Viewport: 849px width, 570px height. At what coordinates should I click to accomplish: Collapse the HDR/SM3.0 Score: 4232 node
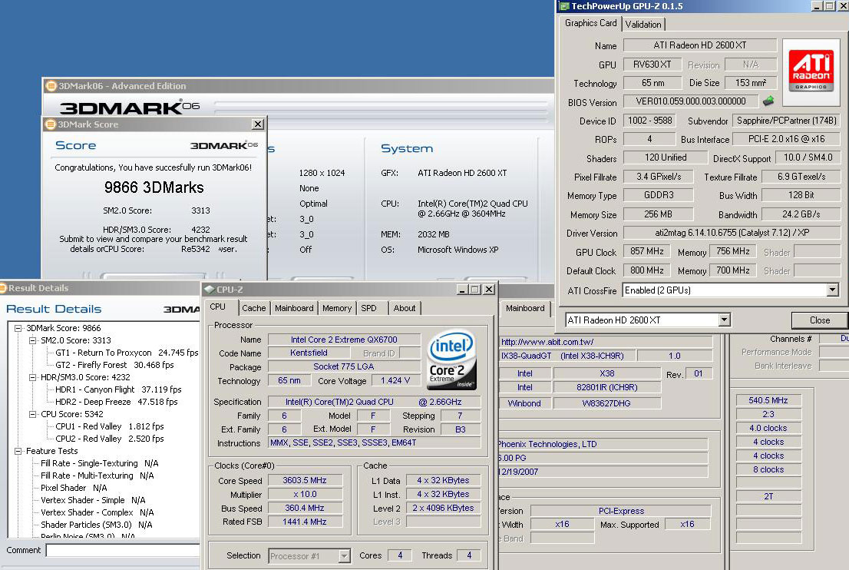pyautogui.click(x=32, y=377)
